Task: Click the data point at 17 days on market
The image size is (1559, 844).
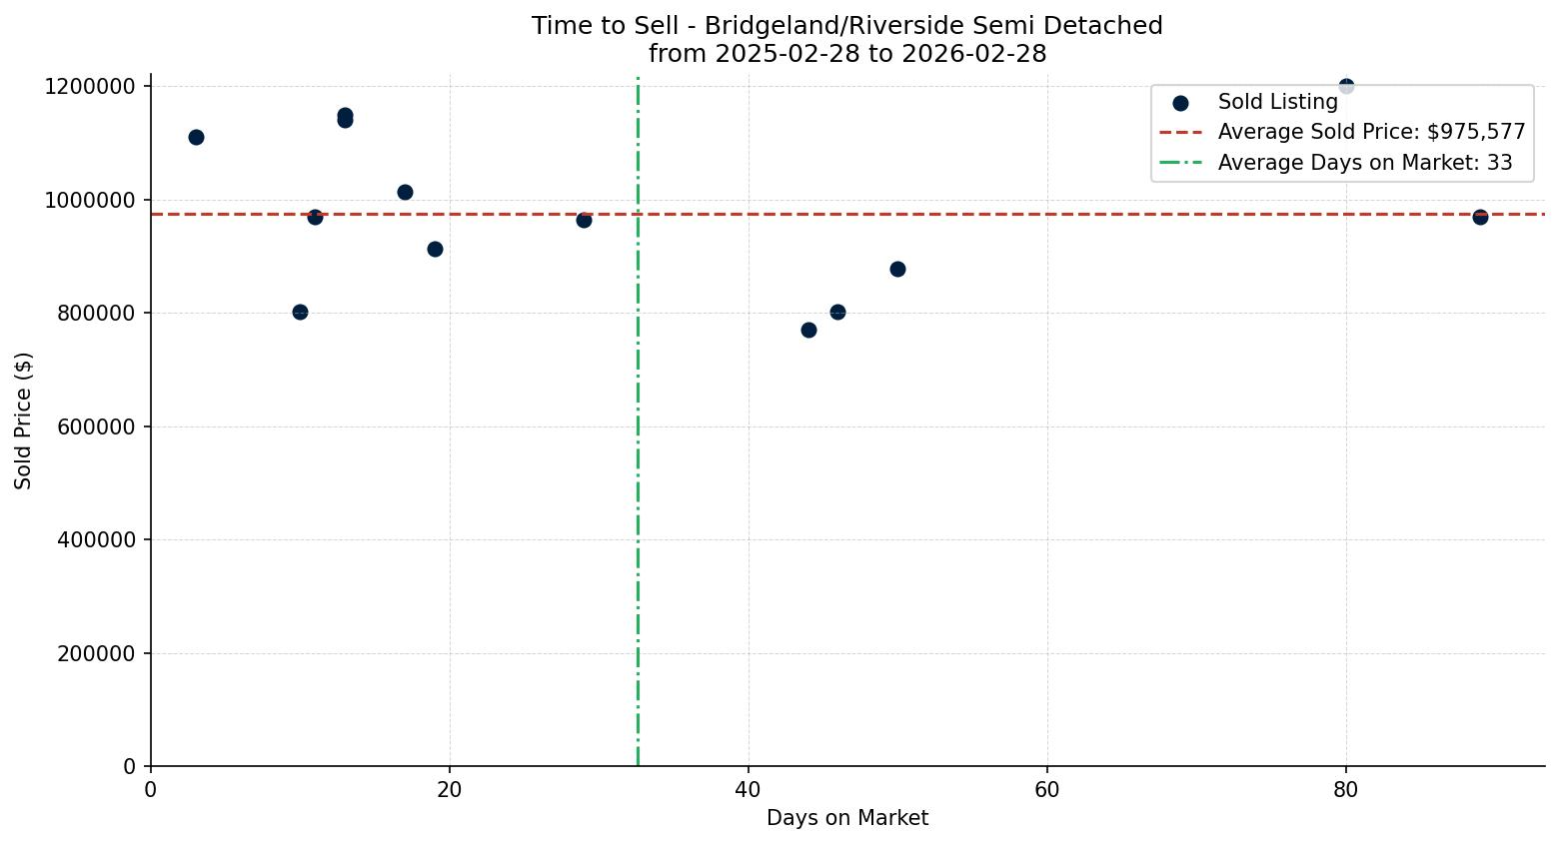Action: tap(405, 192)
